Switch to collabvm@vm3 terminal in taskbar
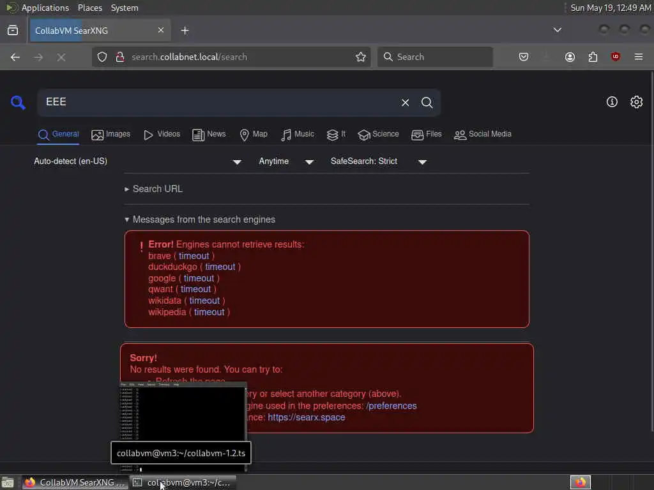Screen dimensions: 654x490 [x=183, y=482]
